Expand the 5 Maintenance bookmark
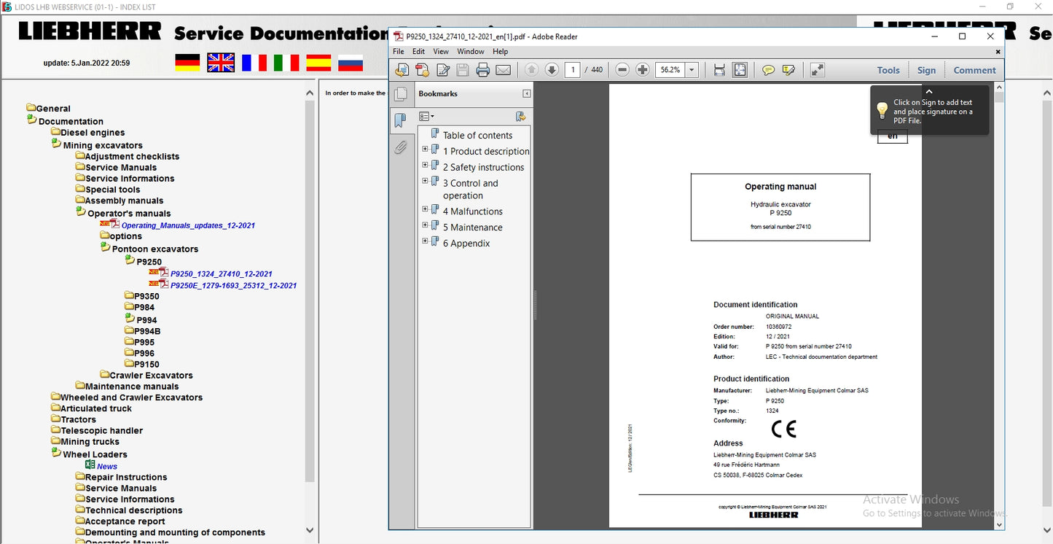Image resolution: width=1053 pixels, height=544 pixels. click(425, 225)
